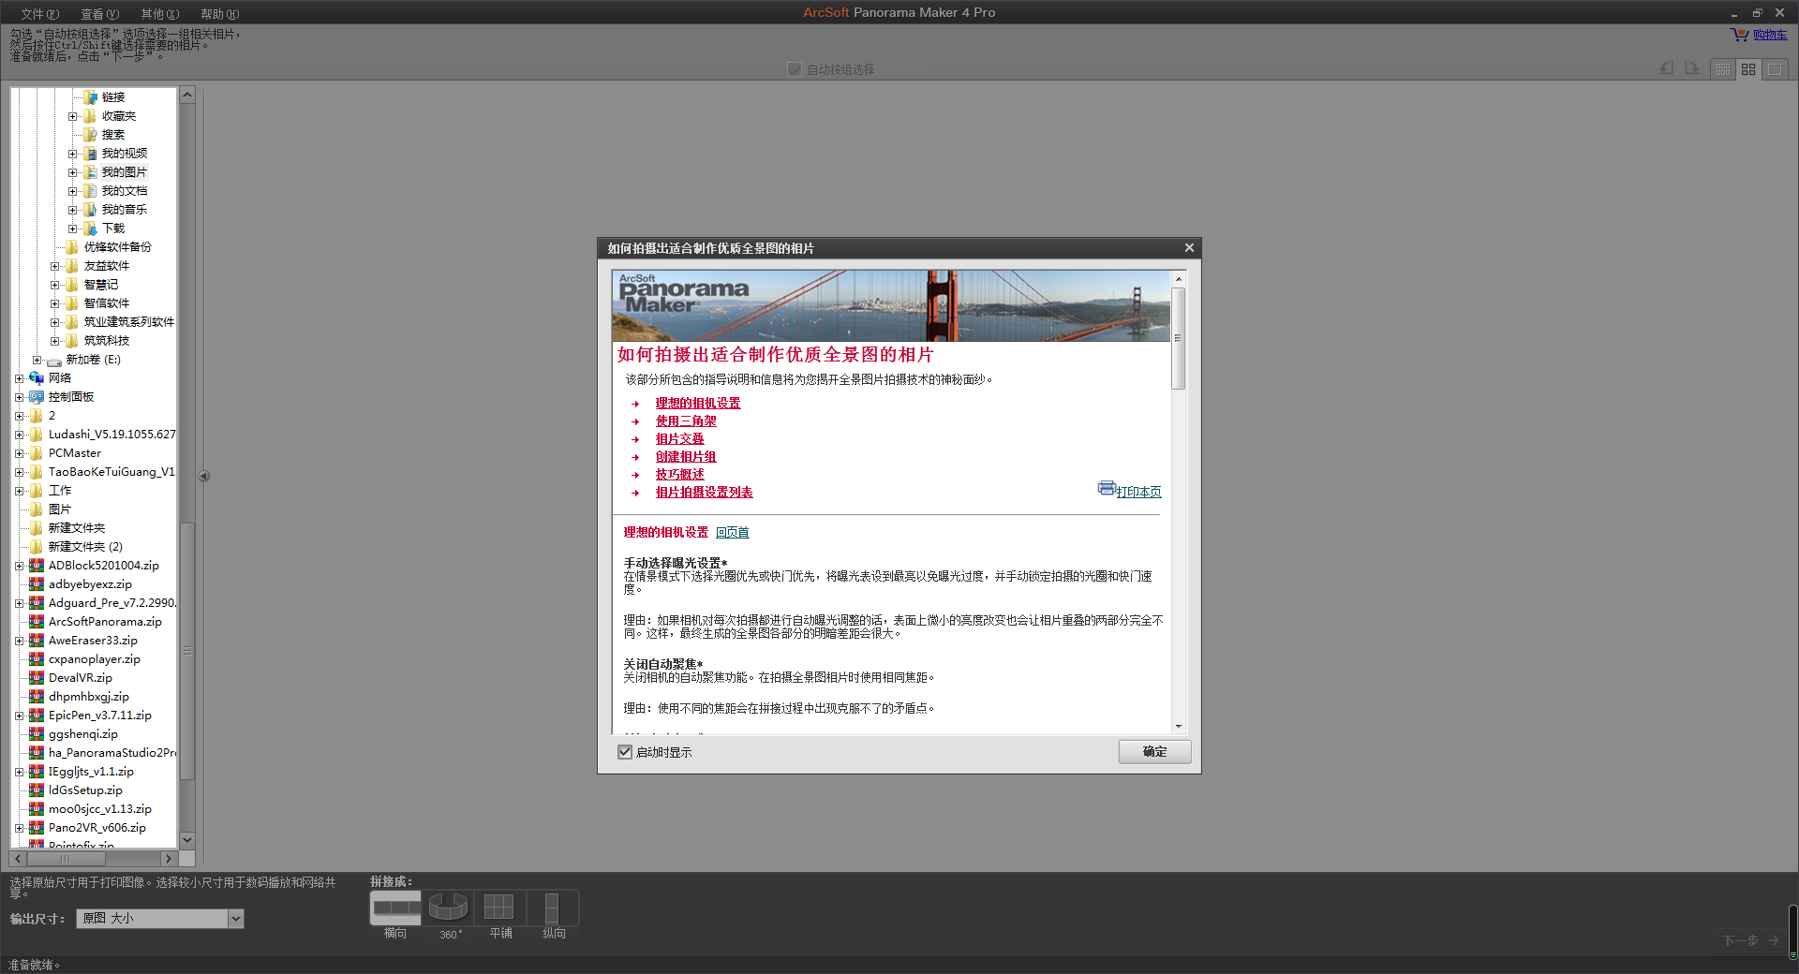Viewport: 1799px width, 974px height.
Task: Select the 优锋软件备份 folder
Action: click(117, 247)
